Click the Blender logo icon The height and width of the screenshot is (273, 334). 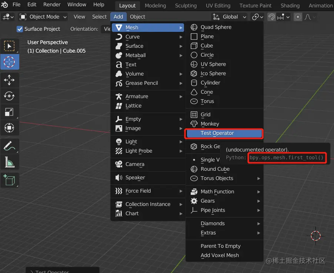coord(4,4)
